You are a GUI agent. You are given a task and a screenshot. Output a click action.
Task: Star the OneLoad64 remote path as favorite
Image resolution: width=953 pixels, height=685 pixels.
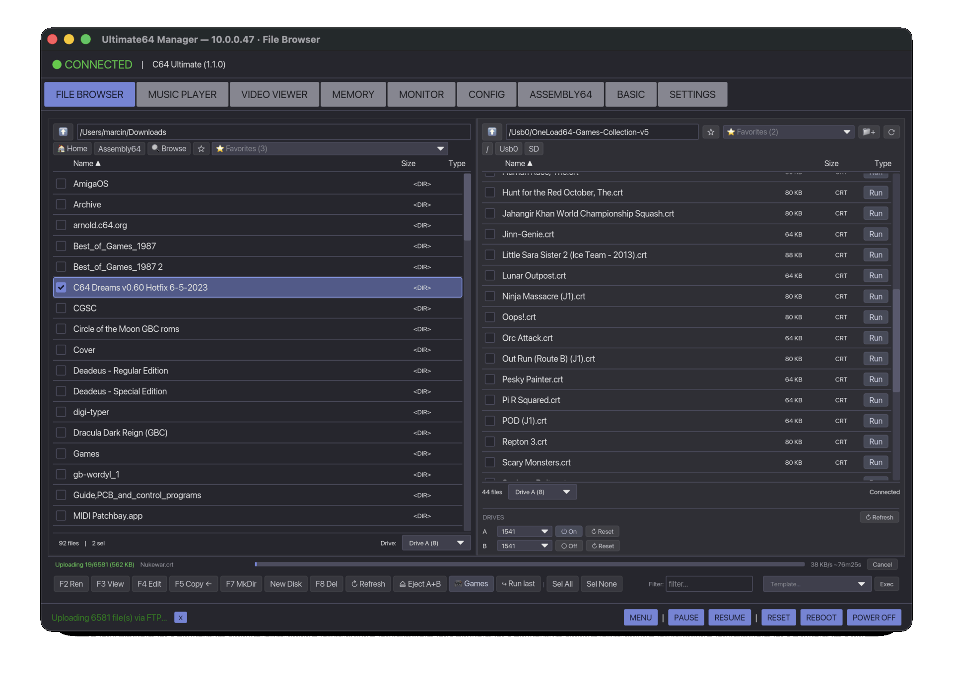pyautogui.click(x=711, y=132)
